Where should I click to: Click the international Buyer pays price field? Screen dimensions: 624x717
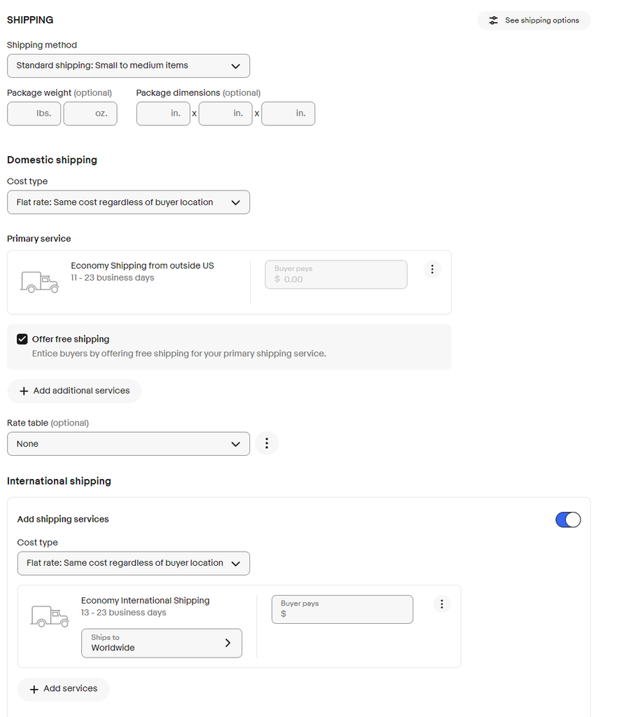tap(342, 609)
